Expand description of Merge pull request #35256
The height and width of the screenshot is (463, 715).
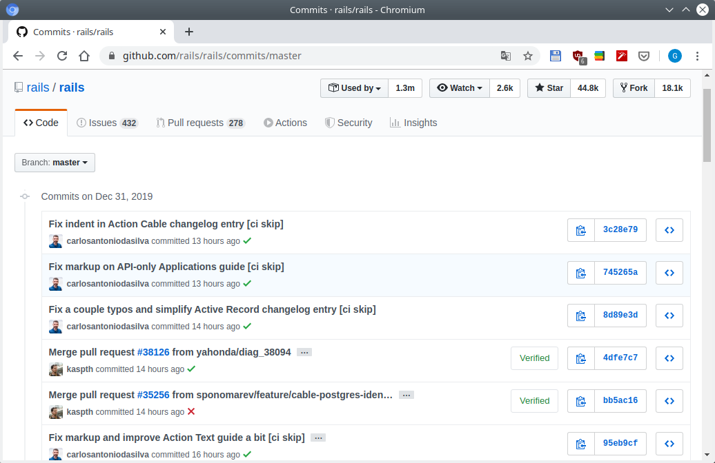click(x=407, y=395)
